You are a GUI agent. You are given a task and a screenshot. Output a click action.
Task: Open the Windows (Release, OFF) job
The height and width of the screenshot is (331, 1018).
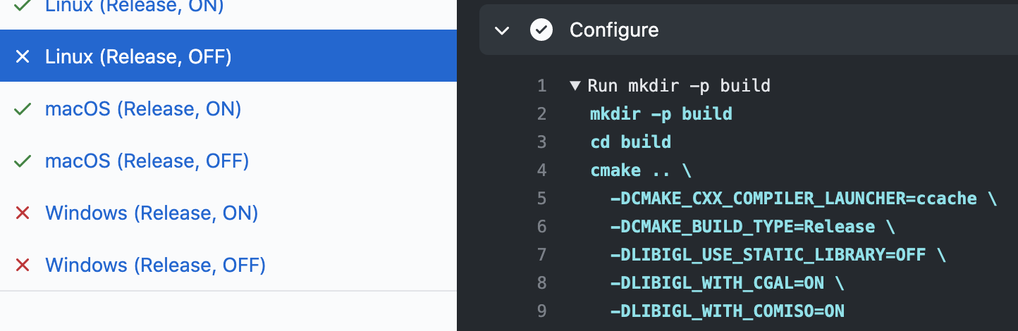tap(156, 266)
